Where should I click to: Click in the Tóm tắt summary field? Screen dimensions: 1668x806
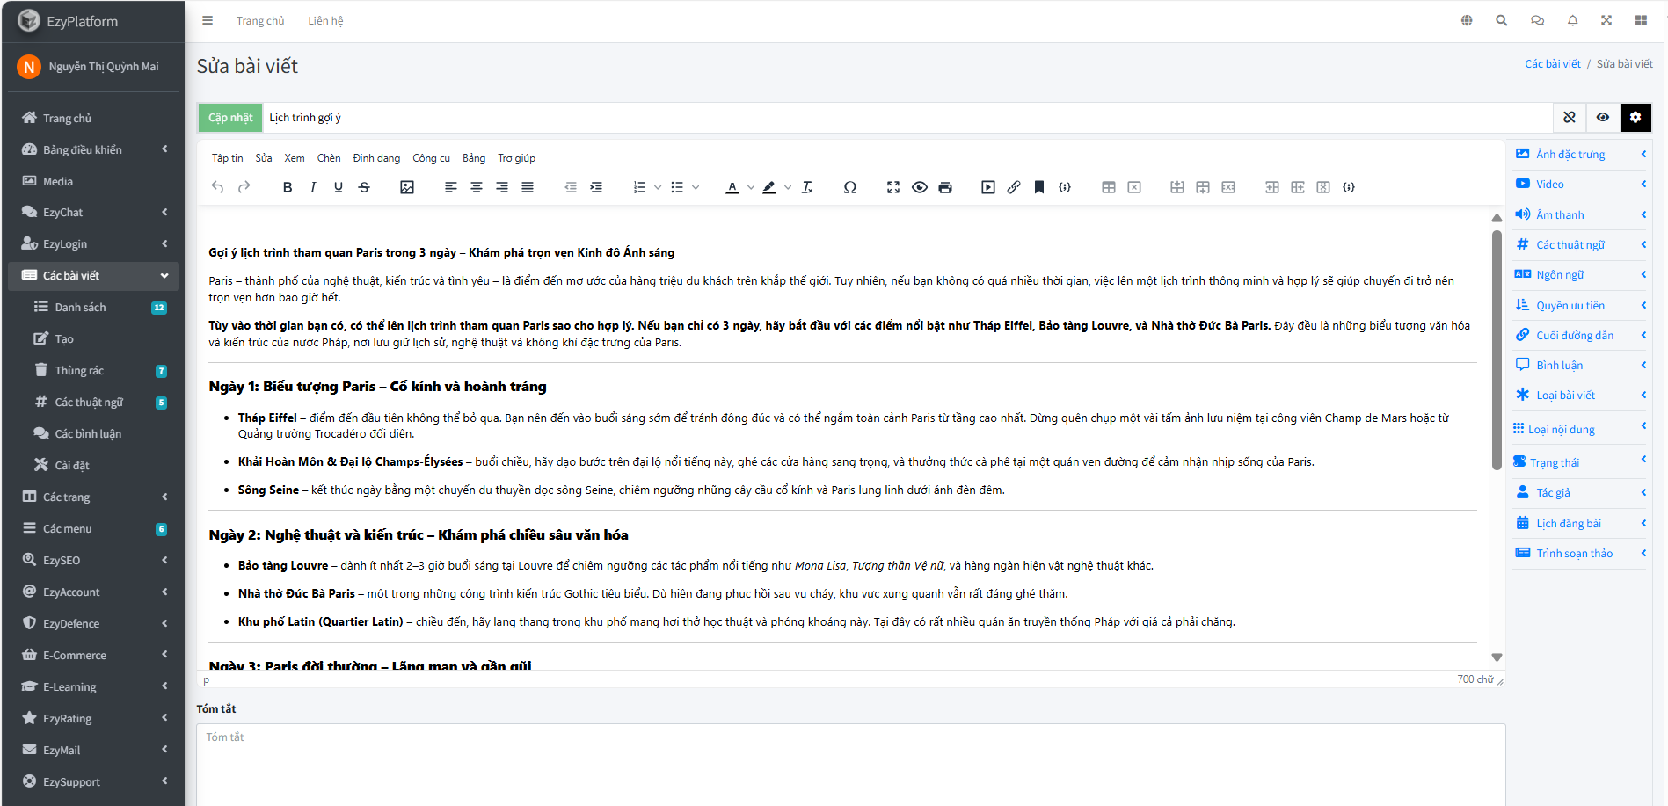[x=849, y=763]
